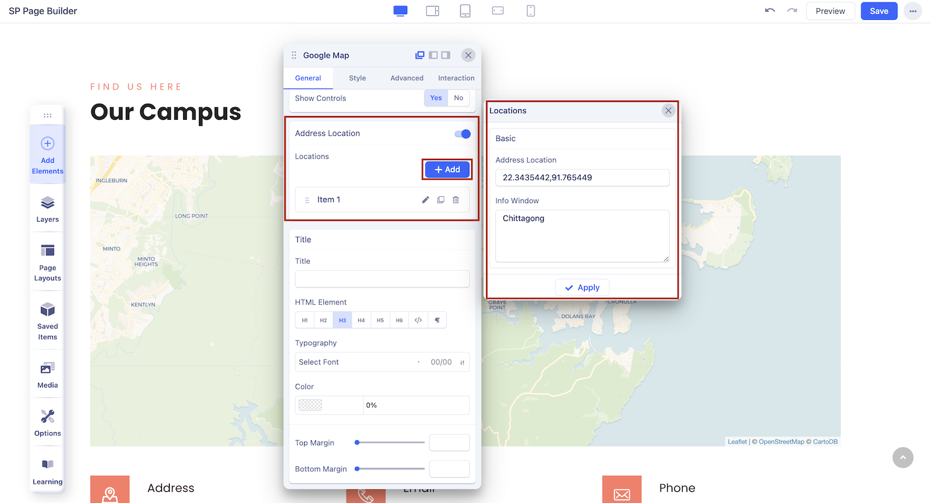The image size is (931, 503).
Task: Open Title color swatch picker
Action: [x=310, y=406]
